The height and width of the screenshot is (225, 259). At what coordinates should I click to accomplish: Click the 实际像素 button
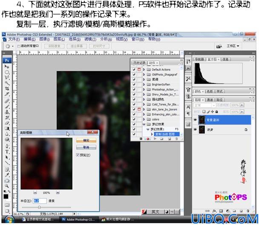[x=55, y=46]
